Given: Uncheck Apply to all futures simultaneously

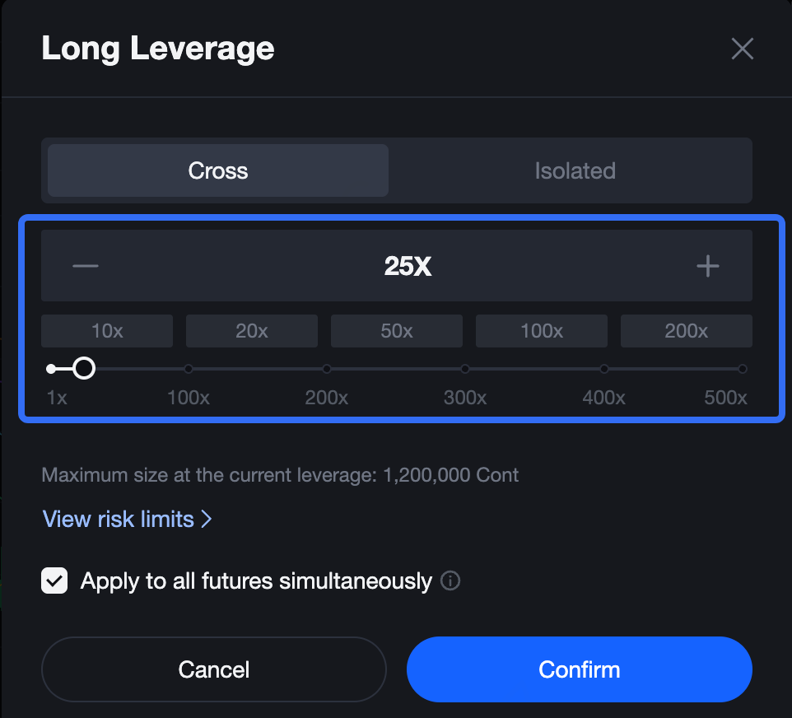Looking at the screenshot, I should coord(55,581).
